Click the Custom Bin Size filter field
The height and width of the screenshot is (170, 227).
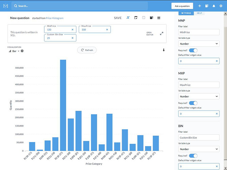coord(60,38)
